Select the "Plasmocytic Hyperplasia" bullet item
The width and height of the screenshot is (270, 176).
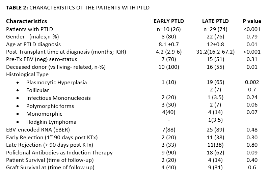tap(56, 82)
